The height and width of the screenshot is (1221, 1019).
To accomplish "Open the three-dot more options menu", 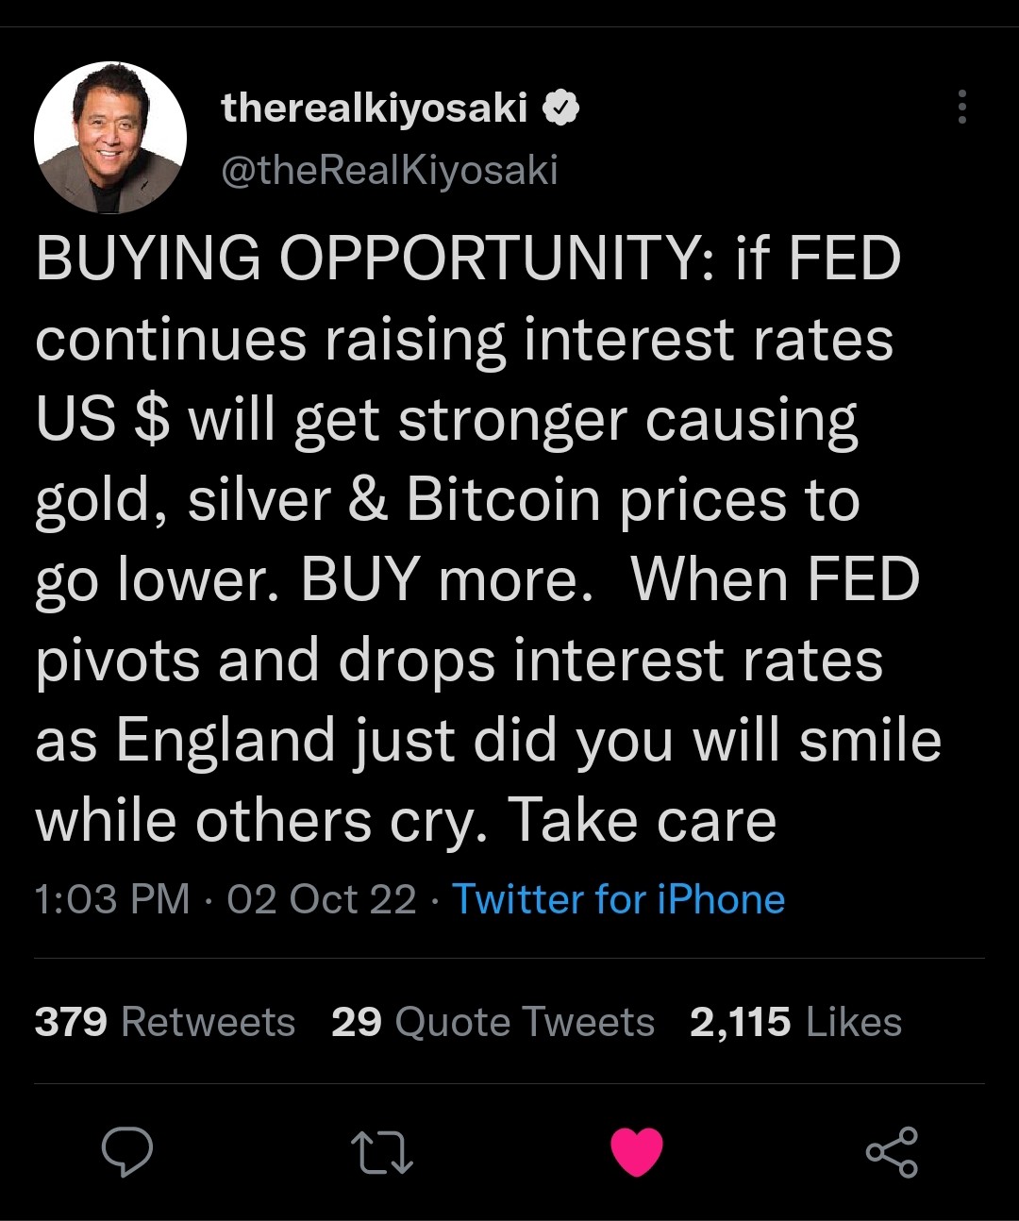I will pos(961,108).
